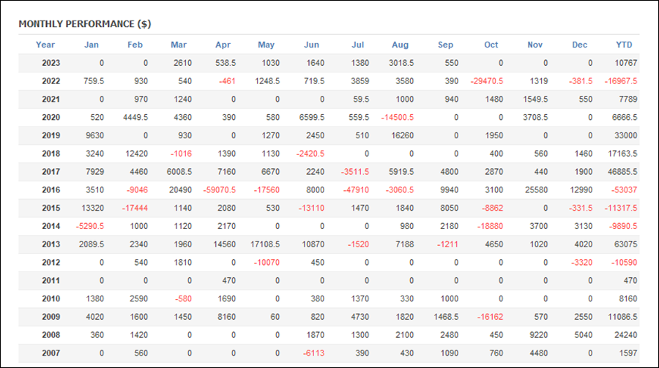Click the YTD column header

[x=624, y=45]
